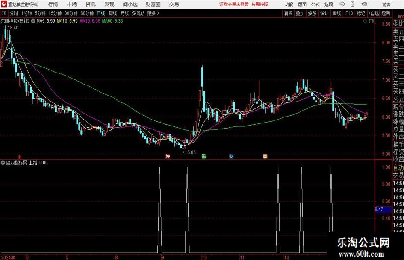This screenshot has height=260, width=404.
Task: Click the 统计 statistics button
Action: [x=324, y=13]
